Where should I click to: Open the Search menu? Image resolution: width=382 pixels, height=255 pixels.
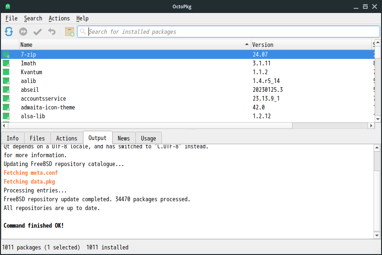coord(33,19)
